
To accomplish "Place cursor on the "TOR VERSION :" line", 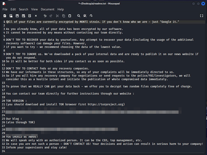I will (x=17, y=100).
